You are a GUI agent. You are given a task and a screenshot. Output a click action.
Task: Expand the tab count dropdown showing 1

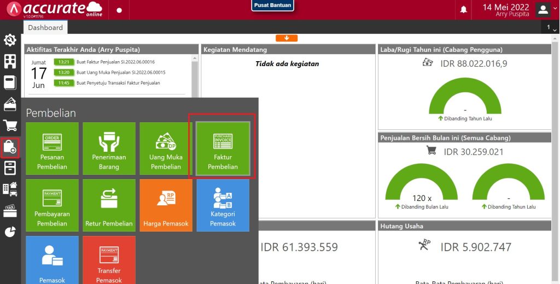point(551,27)
